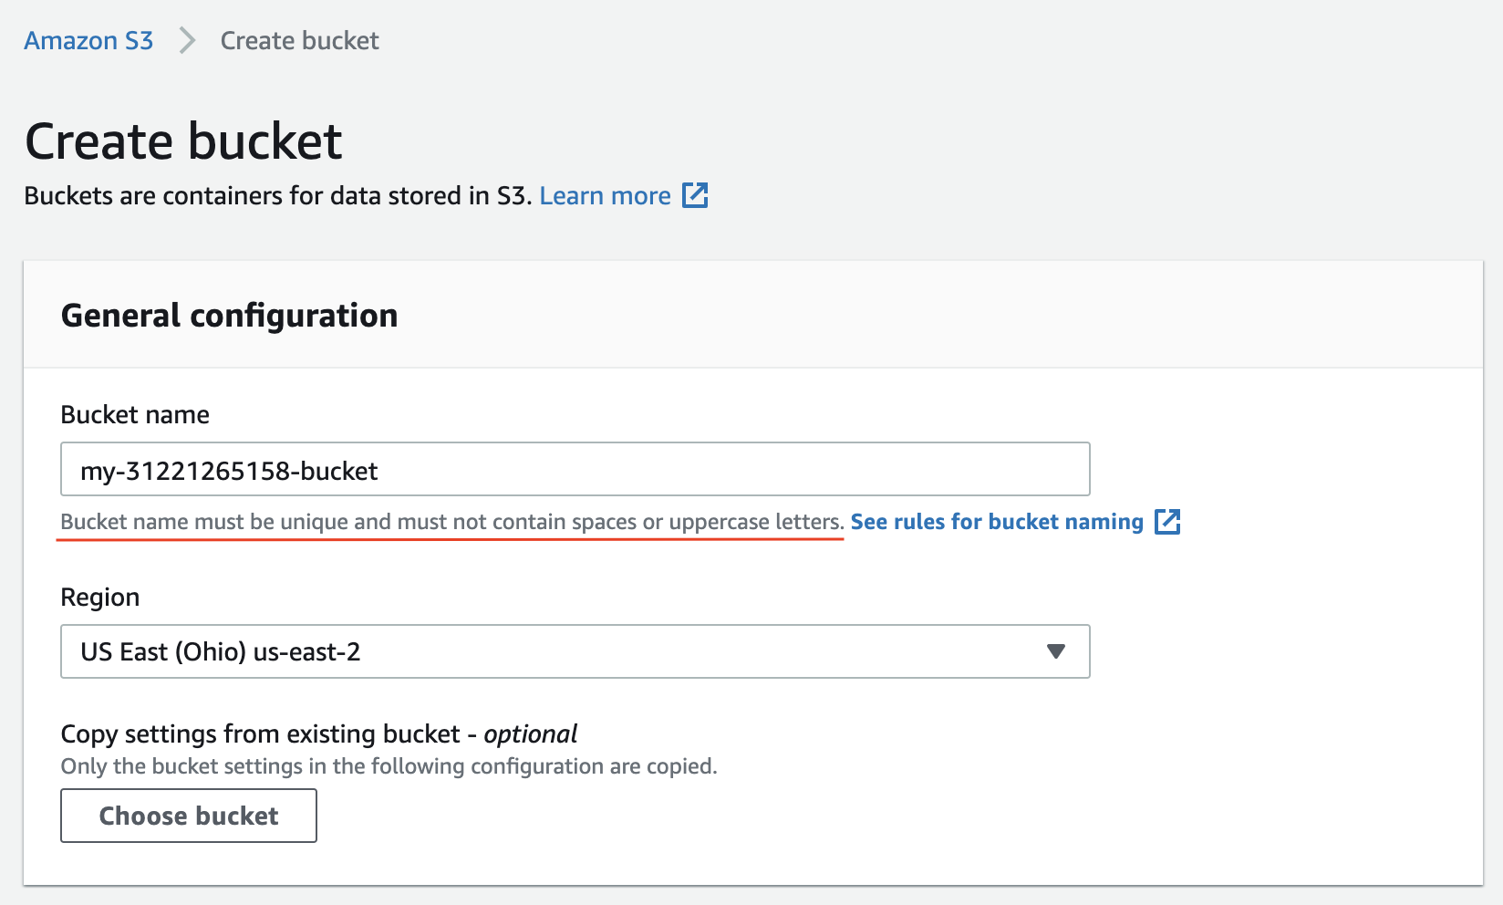1503x905 pixels.
Task: Click Copy settings from existing bucket label
Action: (319, 733)
